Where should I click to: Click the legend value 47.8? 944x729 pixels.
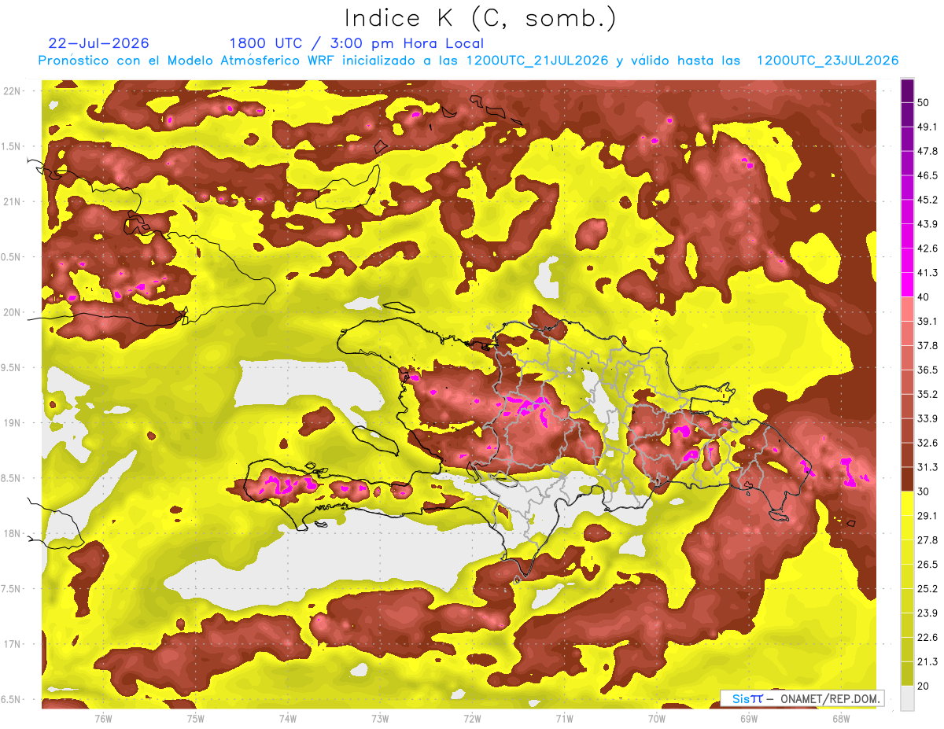pyautogui.click(x=927, y=151)
